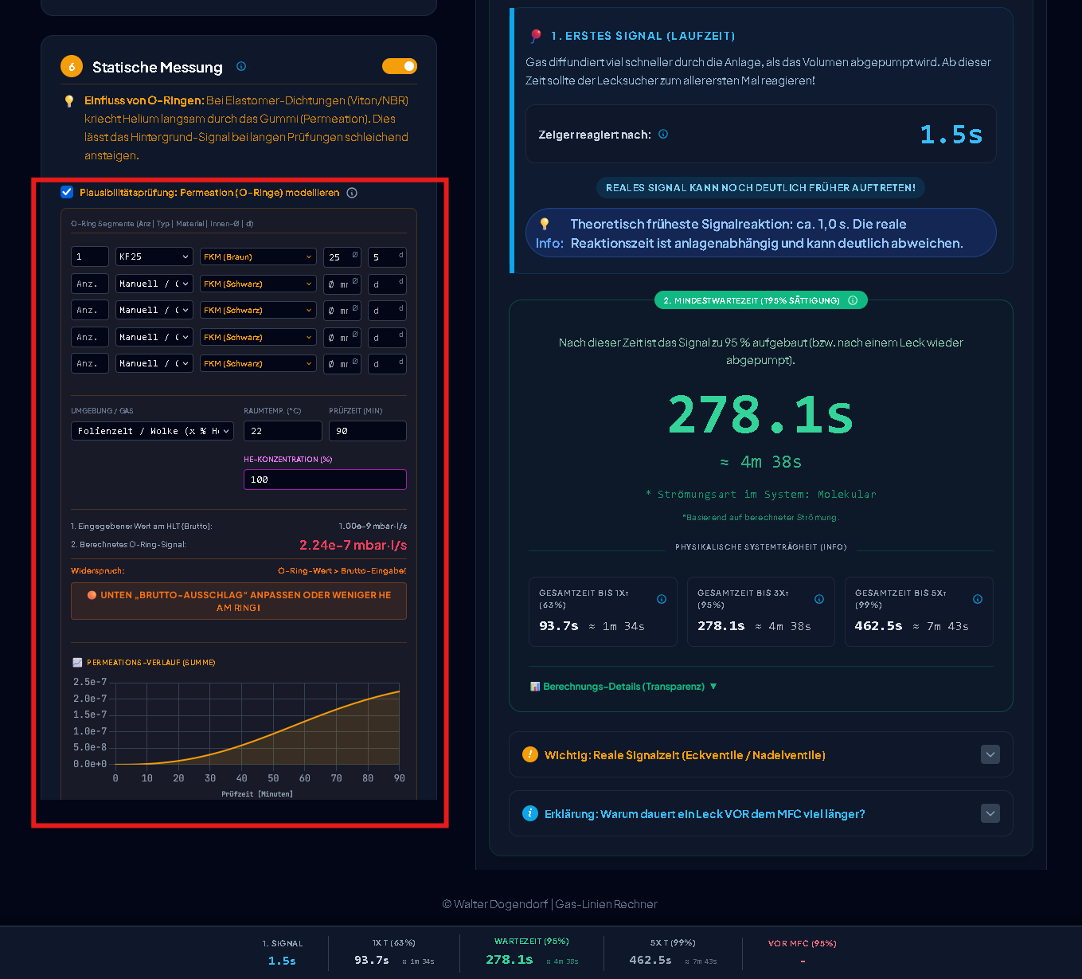Image resolution: width=1082 pixels, height=979 pixels.
Task: Open the Umgebung / Gas dropdown 'Folienzelt / Wolke'
Action: point(153,431)
